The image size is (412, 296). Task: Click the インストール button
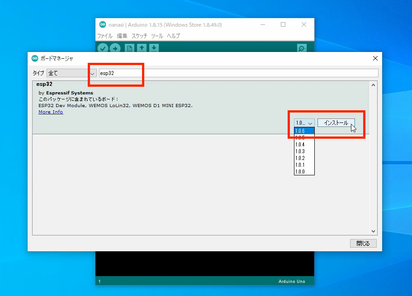[336, 122]
